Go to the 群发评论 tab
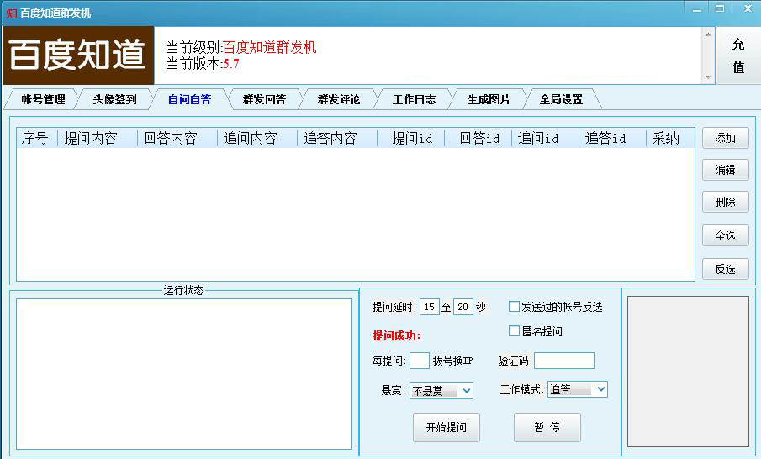 (x=339, y=99)
